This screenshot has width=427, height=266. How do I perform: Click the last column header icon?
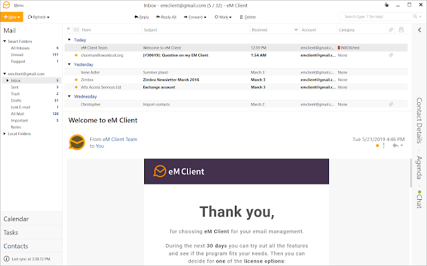click(401, 29)
